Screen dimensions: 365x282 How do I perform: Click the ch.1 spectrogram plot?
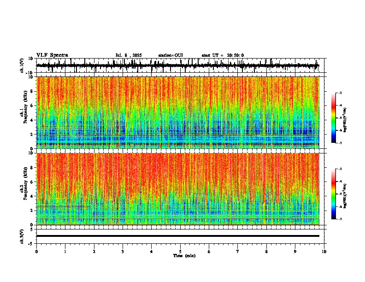178,112
